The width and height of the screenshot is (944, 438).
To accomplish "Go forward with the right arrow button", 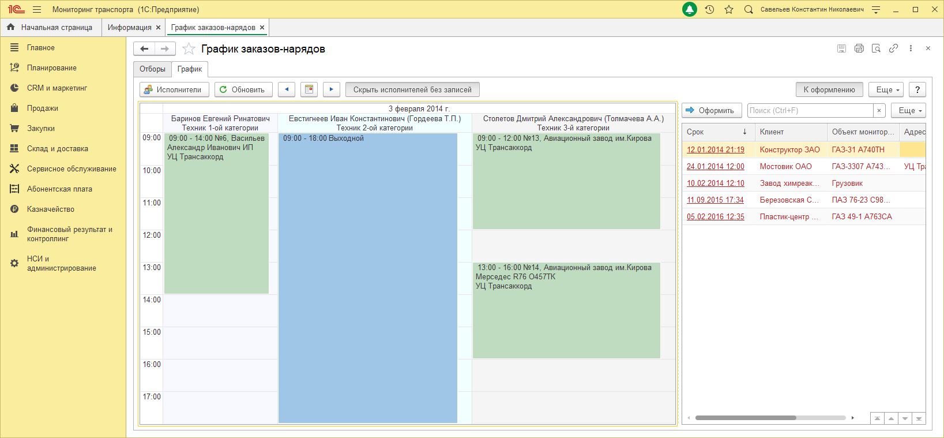I will [x=165, y=49].
